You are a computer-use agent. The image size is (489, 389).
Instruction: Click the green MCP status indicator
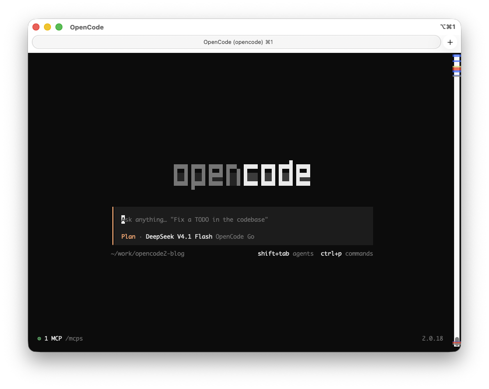tap(39, 339)
